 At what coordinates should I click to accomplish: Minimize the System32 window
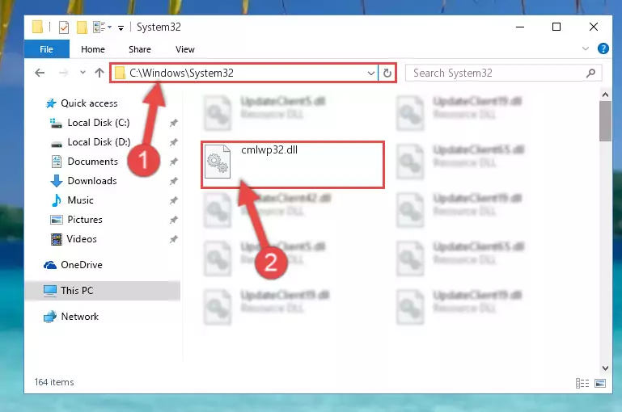pos(520,27)
